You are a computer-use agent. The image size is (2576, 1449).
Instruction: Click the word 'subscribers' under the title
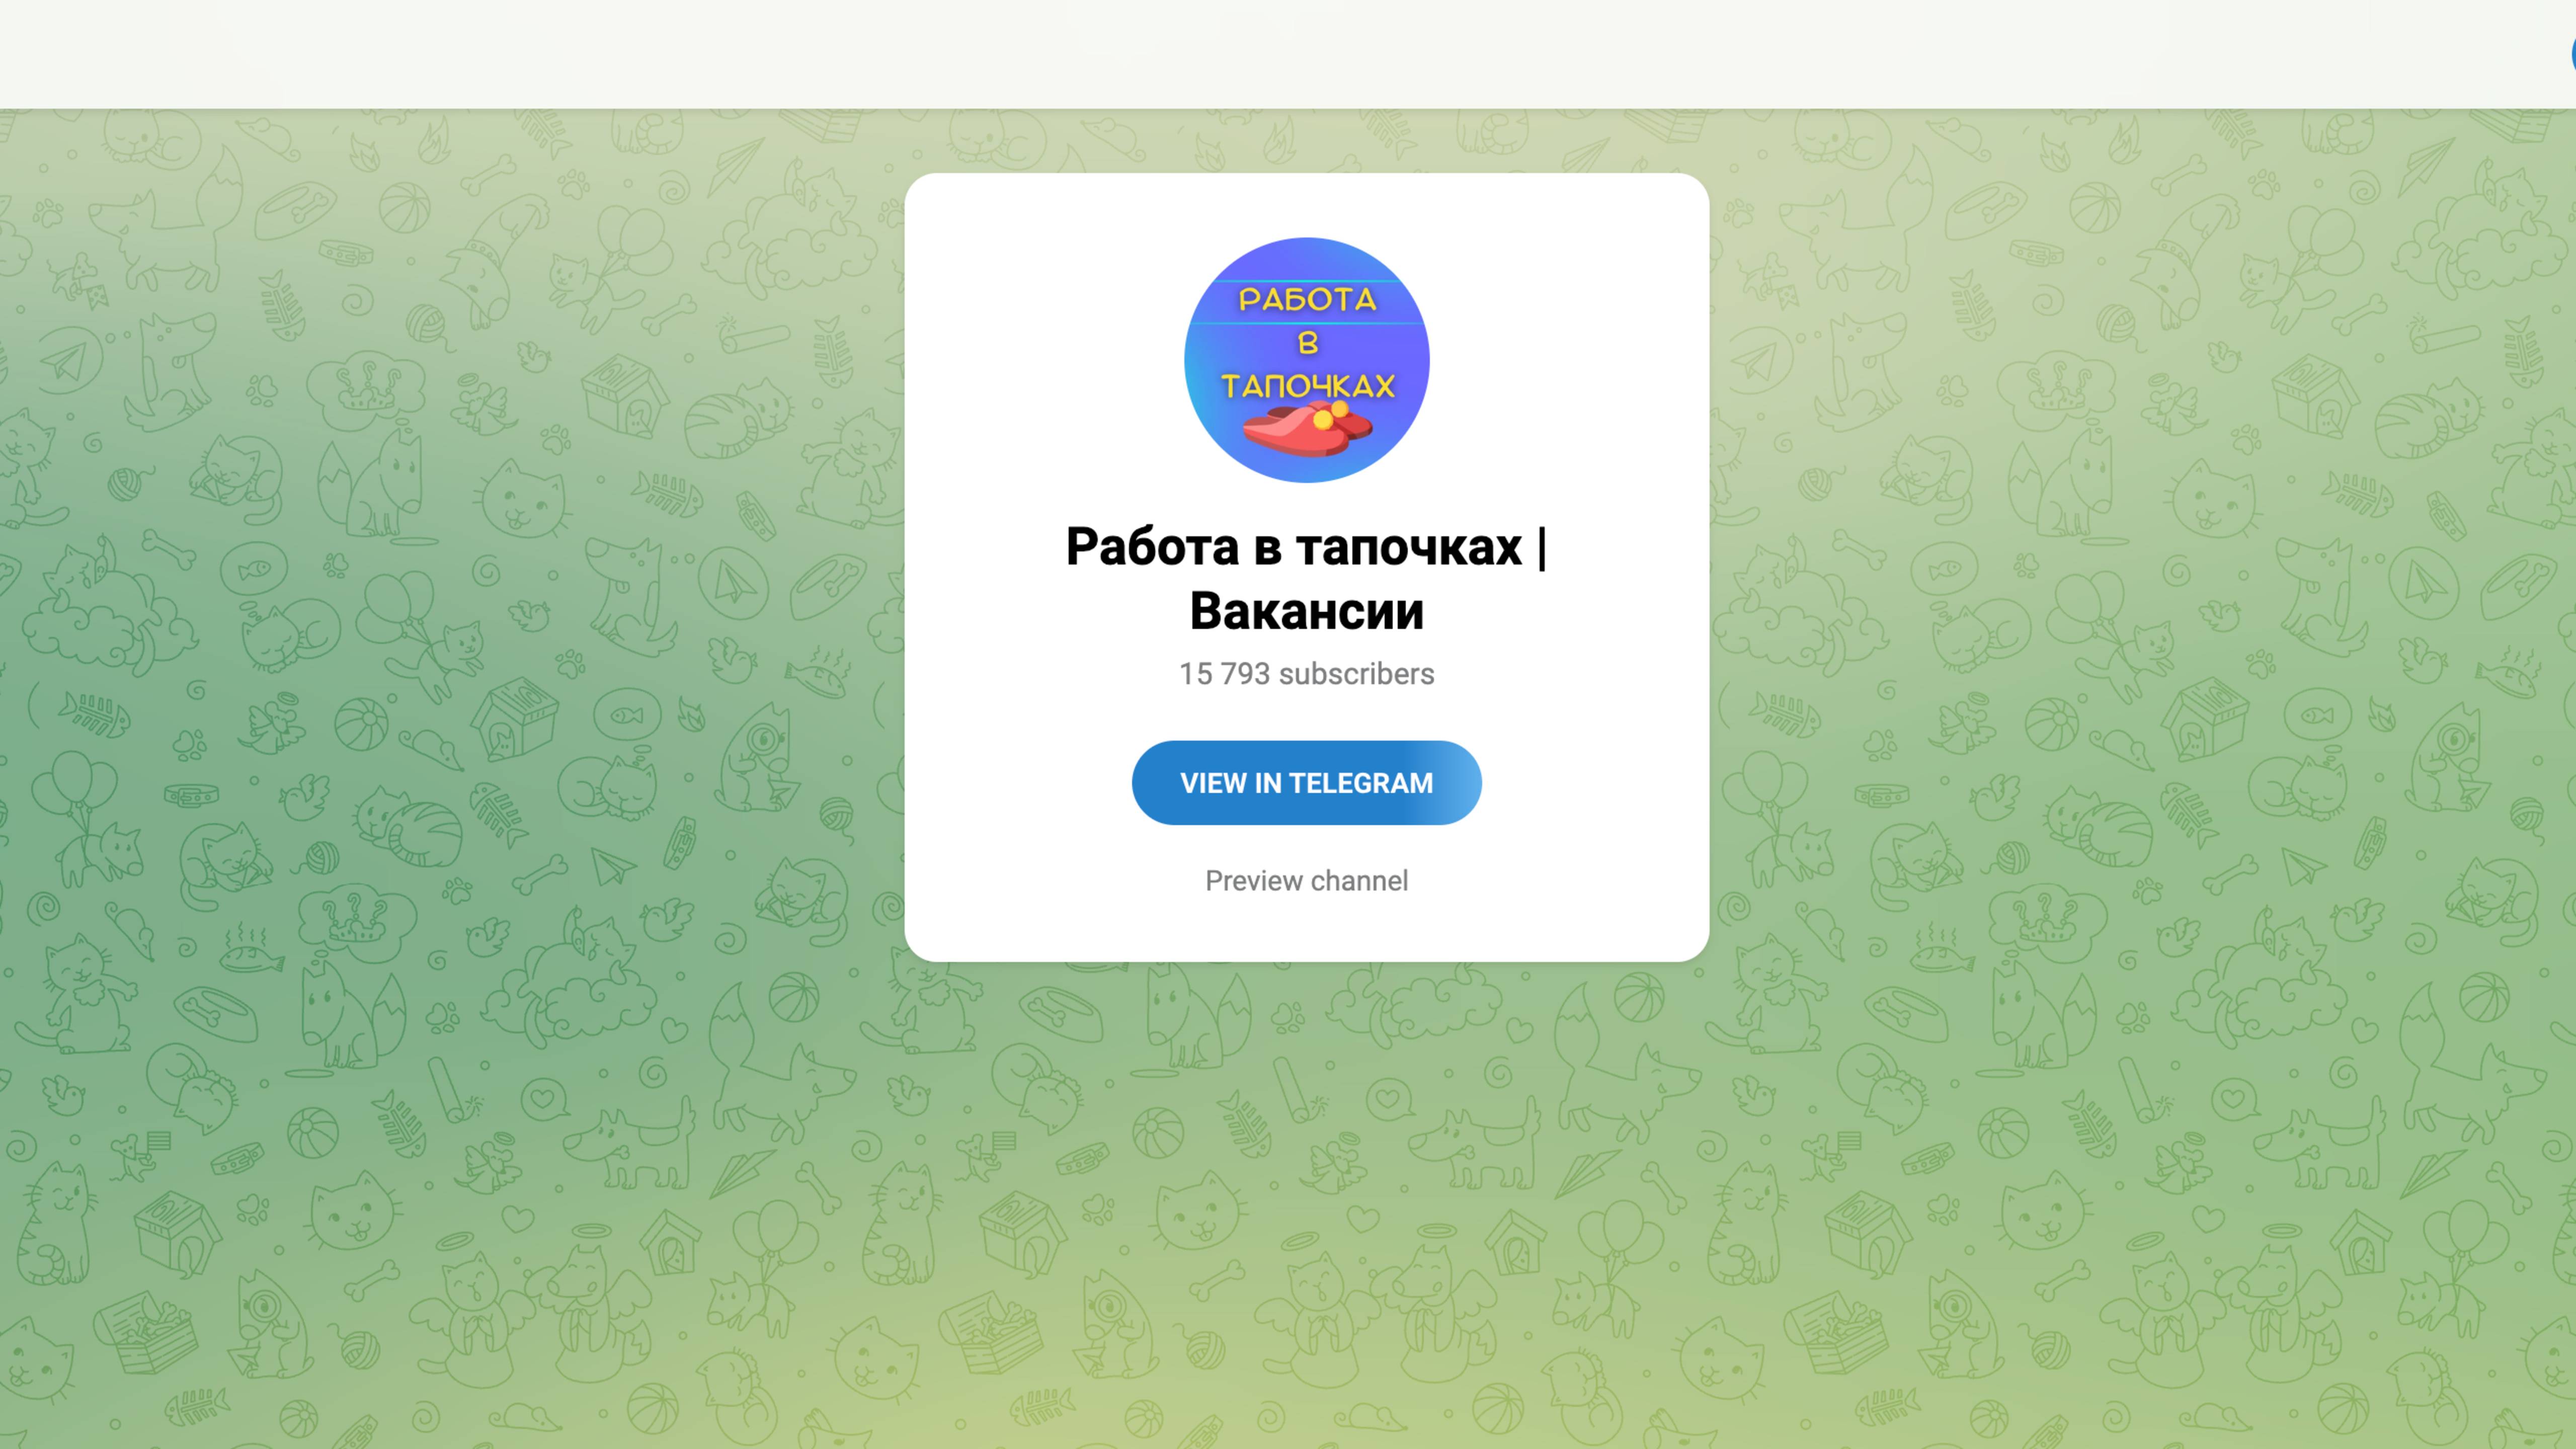[x=1357, y=674]
